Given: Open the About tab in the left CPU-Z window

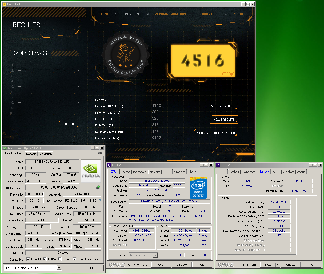Looking at the screenshot, I should click(x=192, y=172).
